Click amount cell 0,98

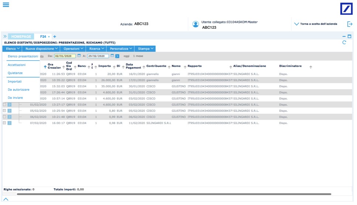coord(112,123)
